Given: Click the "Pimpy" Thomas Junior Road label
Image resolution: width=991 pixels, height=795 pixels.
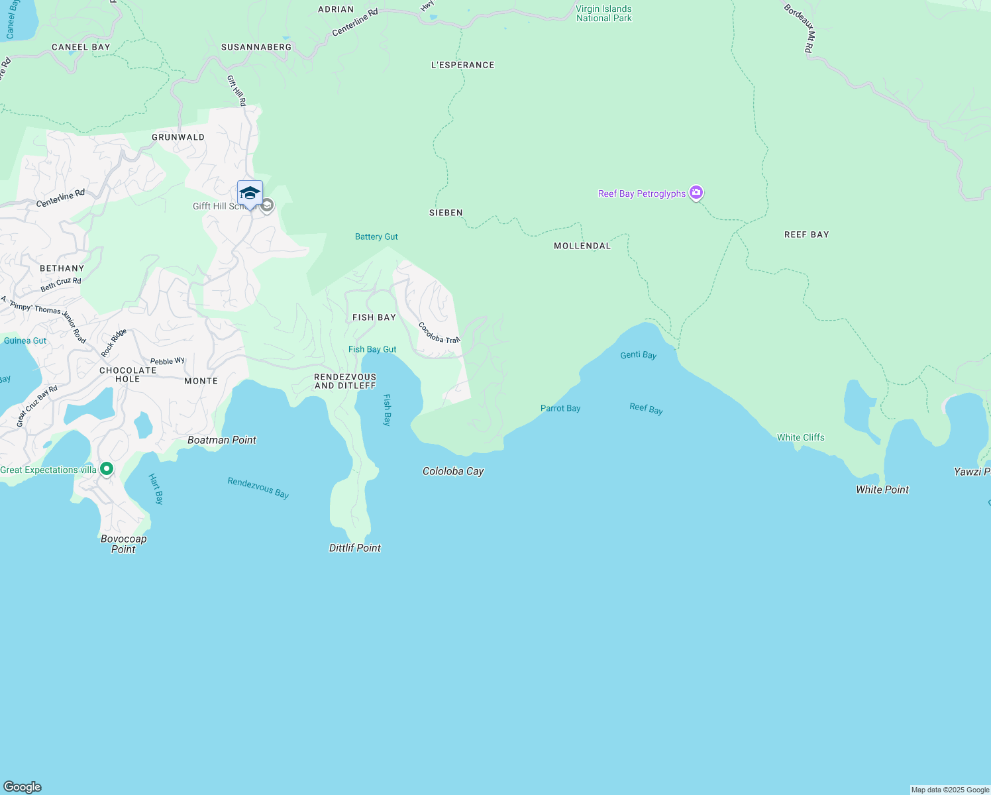Looking at the screenshot, I should click(44, 319).
